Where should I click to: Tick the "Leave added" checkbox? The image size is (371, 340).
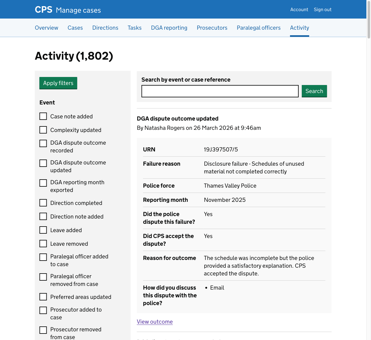coord(43,230)
